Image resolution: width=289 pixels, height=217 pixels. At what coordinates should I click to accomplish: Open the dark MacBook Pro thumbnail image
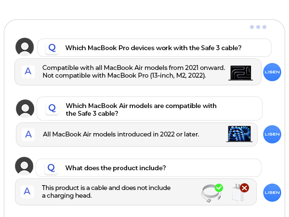240,72
